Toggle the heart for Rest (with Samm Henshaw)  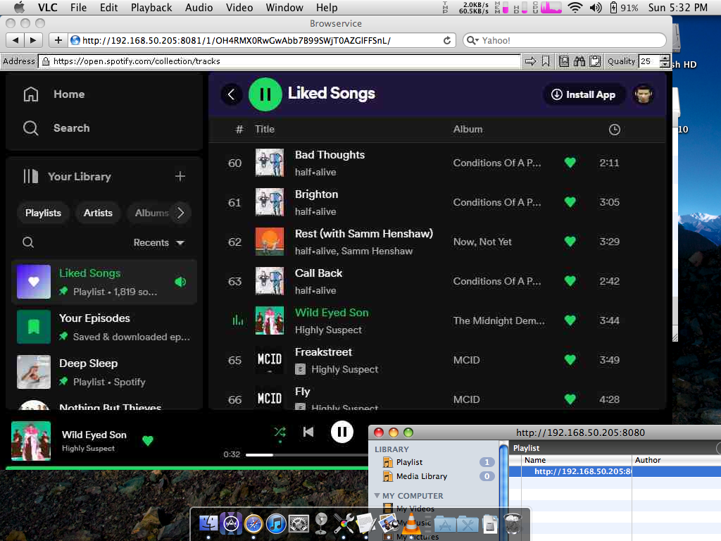(x=570, y=242)
